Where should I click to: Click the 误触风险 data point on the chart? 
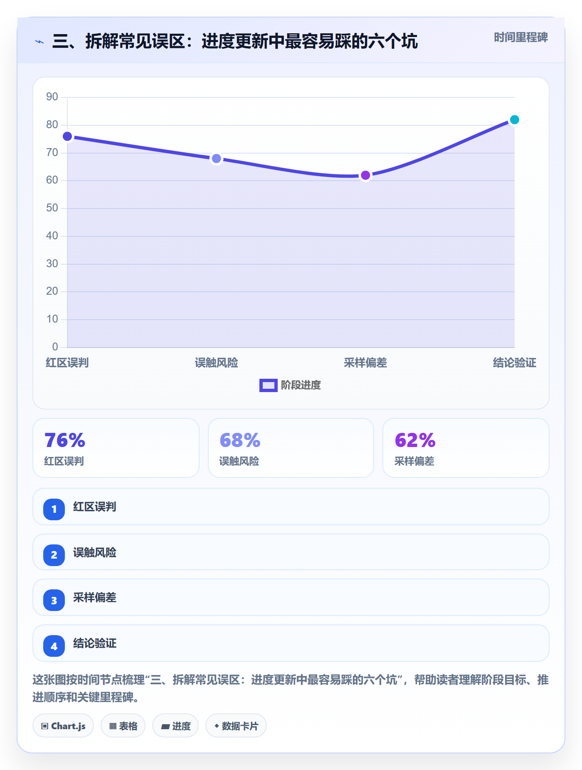pyautogui.click(x=216, y=159)
